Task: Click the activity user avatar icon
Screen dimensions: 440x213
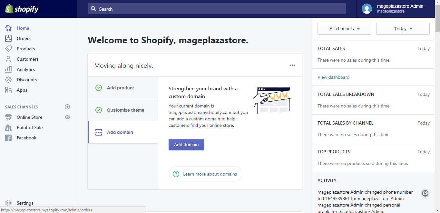Action: (x=425, y=193)
